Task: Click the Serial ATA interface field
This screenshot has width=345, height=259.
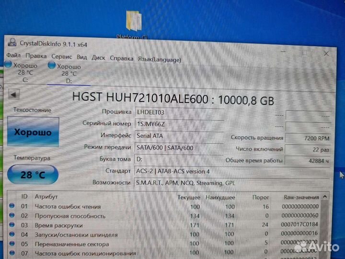Action: coord(179,136)
